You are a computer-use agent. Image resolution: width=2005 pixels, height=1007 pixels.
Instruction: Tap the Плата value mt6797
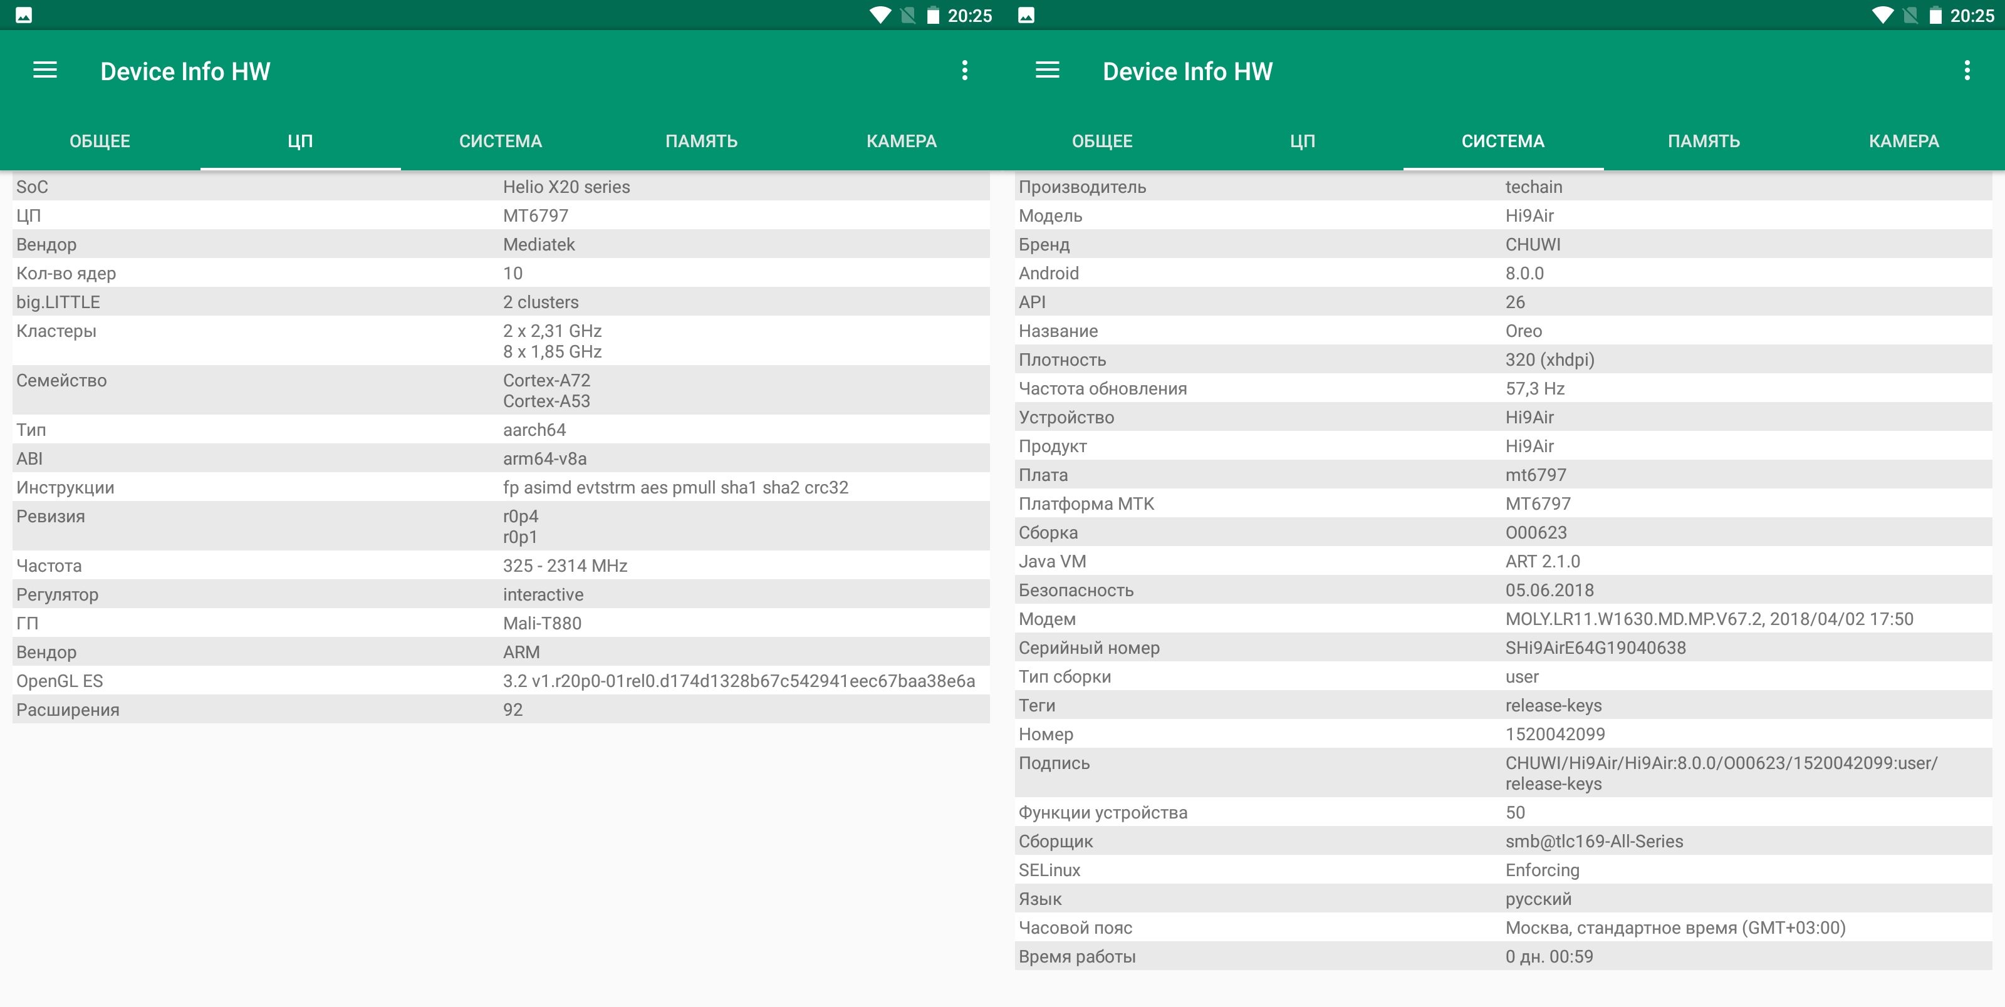coord(1536,475)
